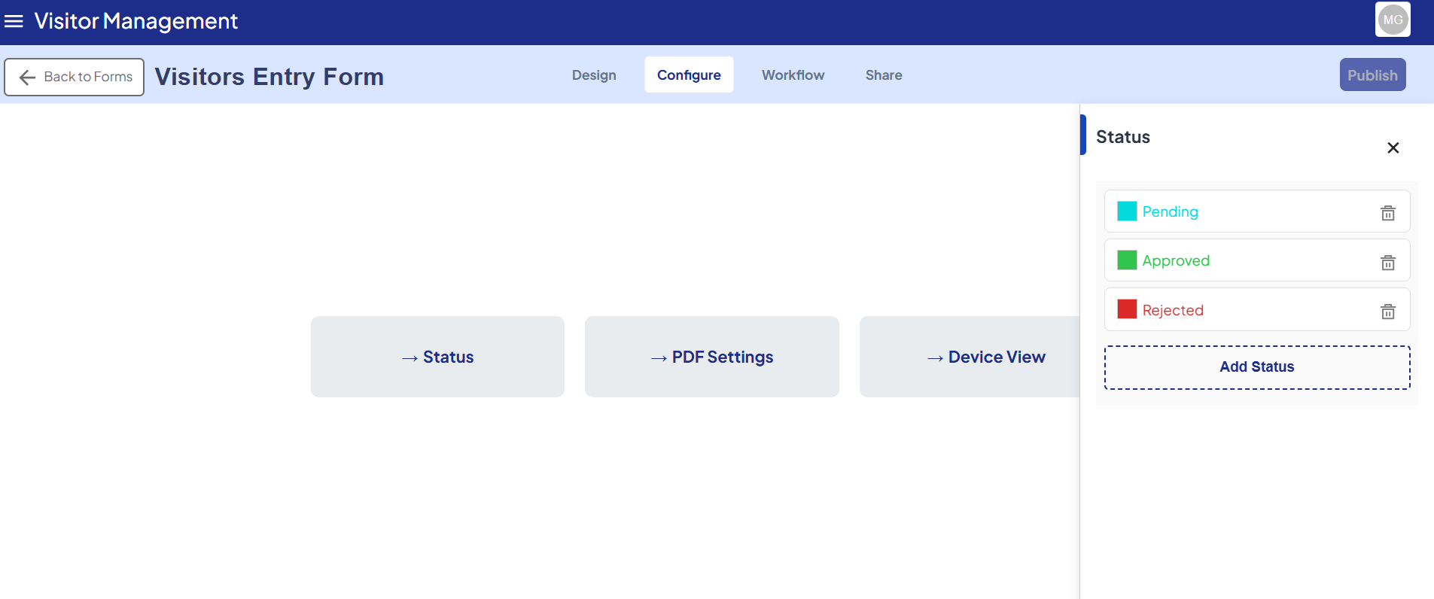Open the PDF Settings card
Viewport: 1434px width, 599px height.
711,357
